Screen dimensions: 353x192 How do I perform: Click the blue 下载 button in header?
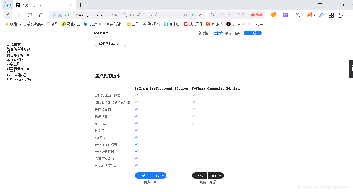click(x=253, y=33)
